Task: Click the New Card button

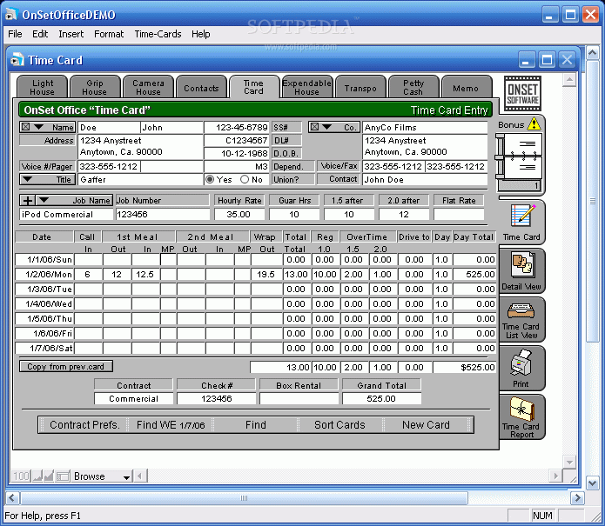Action: tap(426, 424)
